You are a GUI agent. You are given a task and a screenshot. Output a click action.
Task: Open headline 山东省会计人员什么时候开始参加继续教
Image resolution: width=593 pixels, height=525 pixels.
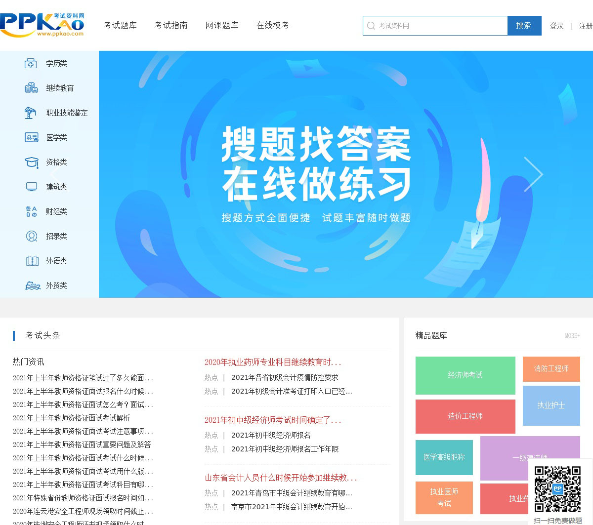pyautogui.click(x=281, y=478)
